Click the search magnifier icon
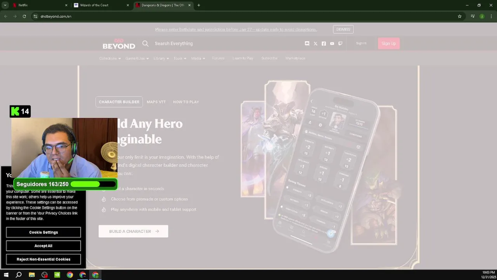 click(145, 44)
